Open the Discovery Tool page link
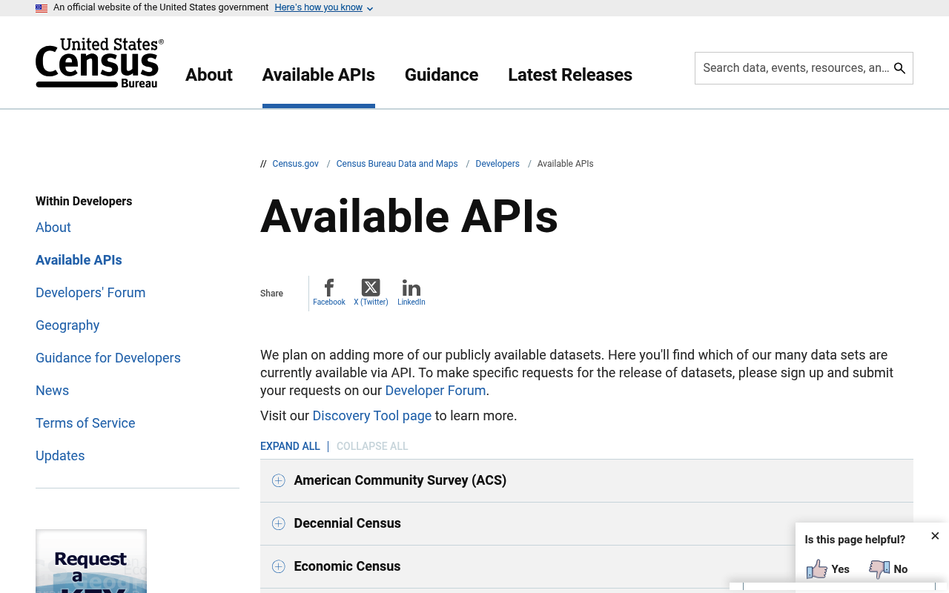 (371, 416)
